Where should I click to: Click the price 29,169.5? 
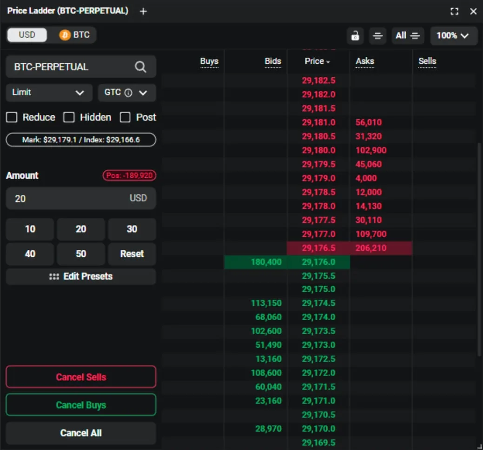(x=318, y=443)
